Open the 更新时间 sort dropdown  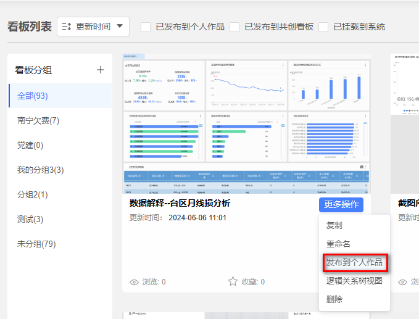click(93, 27)
